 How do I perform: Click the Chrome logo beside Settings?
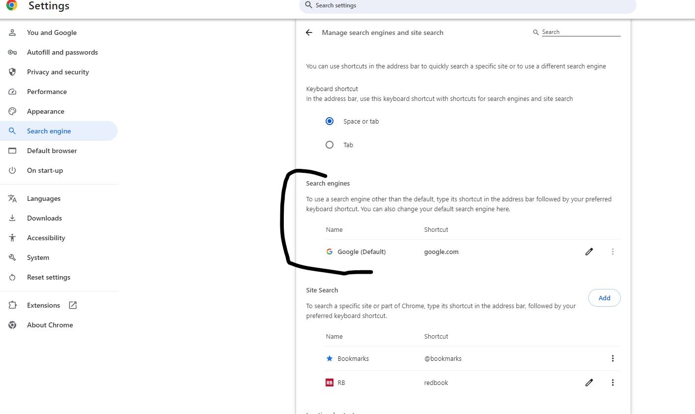click(12, 5)
